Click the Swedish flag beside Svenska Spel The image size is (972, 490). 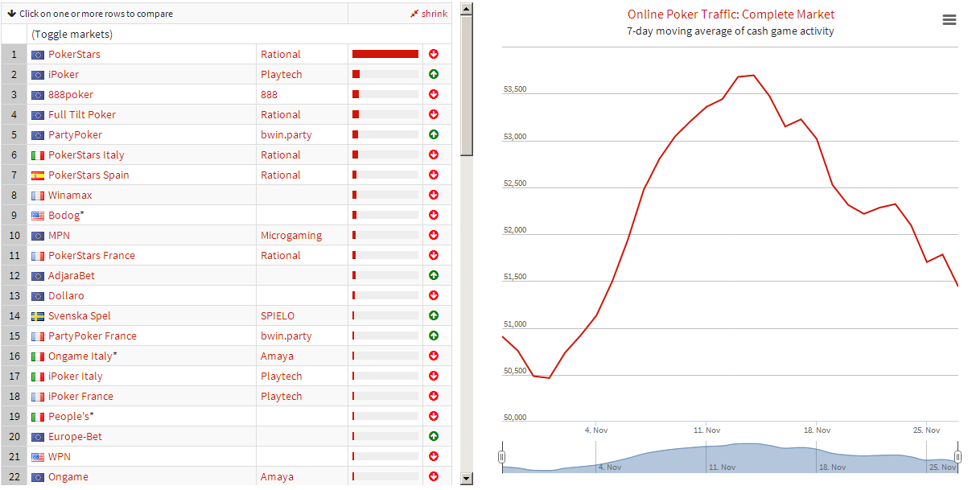(38, 316)
